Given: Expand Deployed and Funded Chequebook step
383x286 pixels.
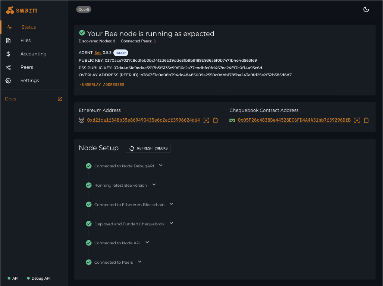Looking at the screenshot, I should [x=171, y=224].
